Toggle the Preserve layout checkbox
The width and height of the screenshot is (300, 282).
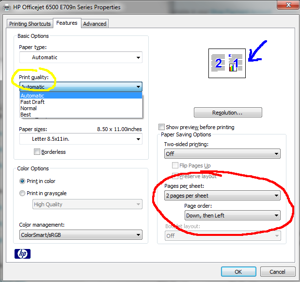pyautogui.click(x=175, y=176)
